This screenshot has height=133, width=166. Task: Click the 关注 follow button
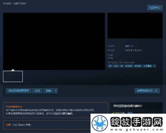point(37,91)
